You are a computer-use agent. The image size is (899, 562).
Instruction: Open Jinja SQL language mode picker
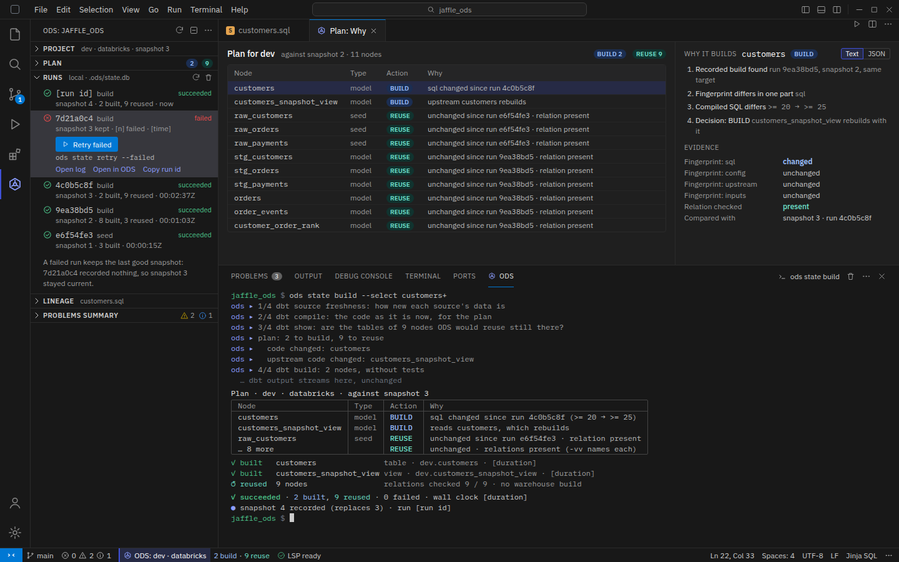tap(861, 555)
